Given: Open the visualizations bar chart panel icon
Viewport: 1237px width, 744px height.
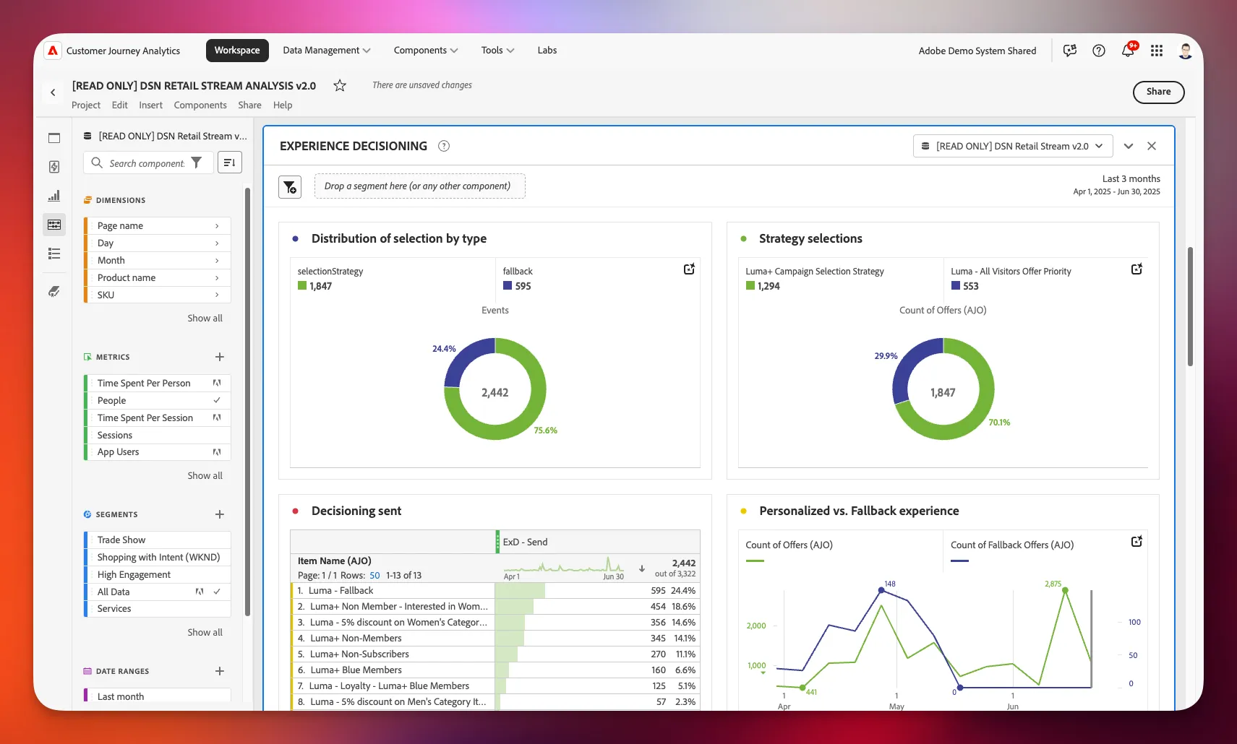Looking at the screenshot, I should pos(54,196).
